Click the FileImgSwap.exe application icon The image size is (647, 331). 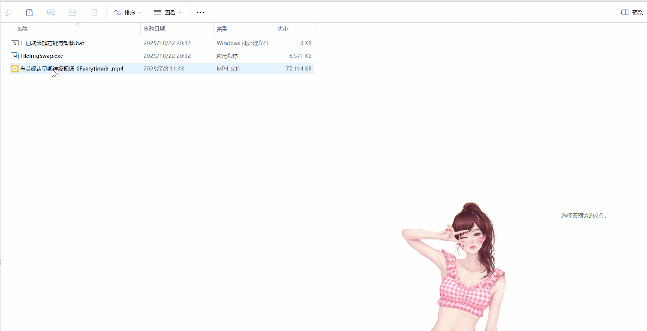15,56
